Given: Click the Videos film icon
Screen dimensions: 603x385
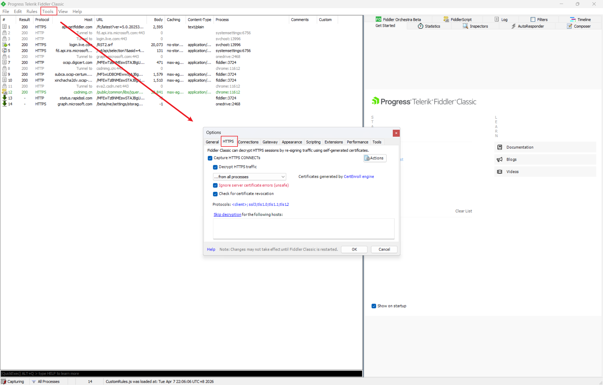Looking at the screenshot, I should [x=500, y=172].
